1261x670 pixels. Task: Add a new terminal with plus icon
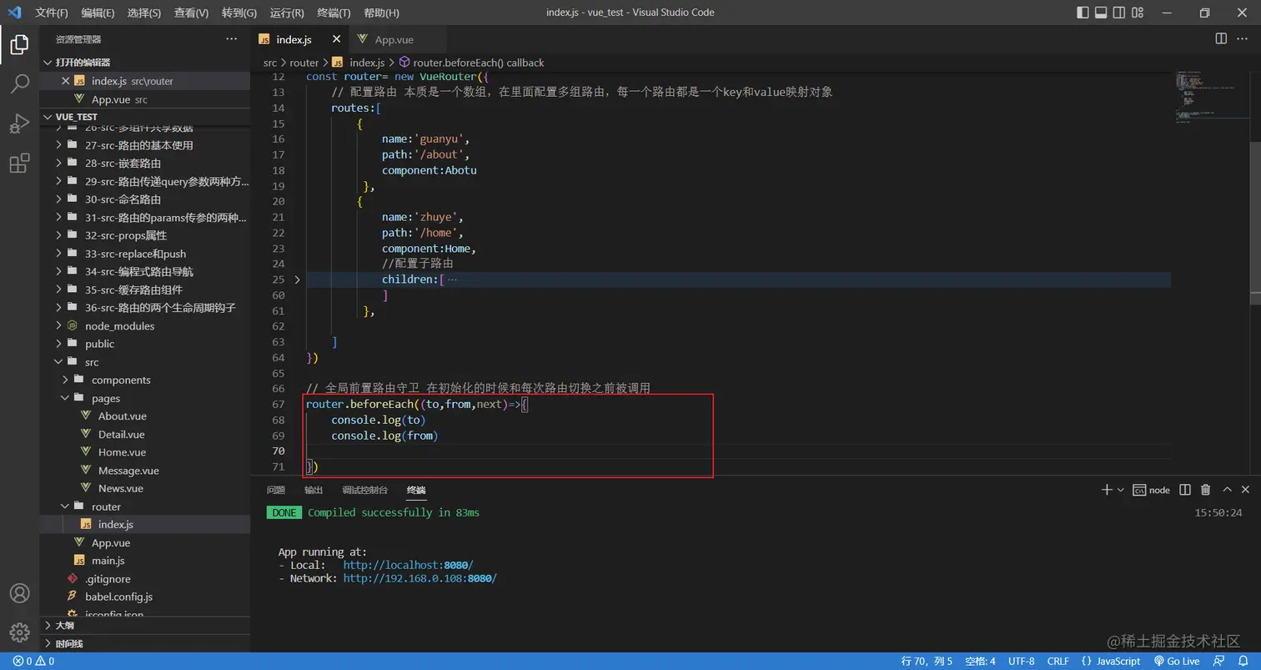pos(1107,490)
